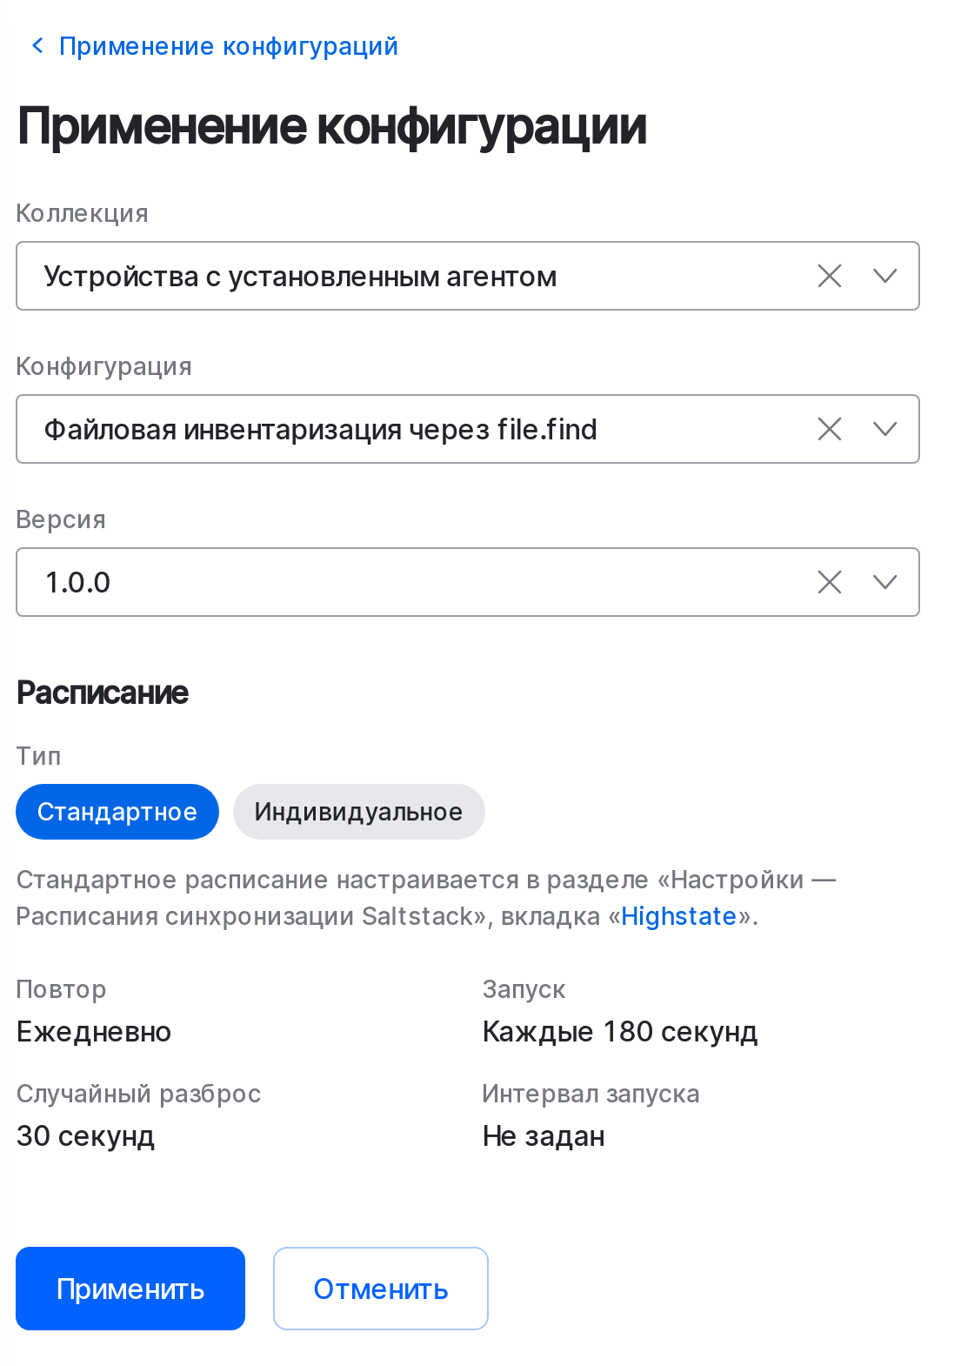Open the Highstate tab via its link
961x1366 pixels.
(x=679, y=915)
